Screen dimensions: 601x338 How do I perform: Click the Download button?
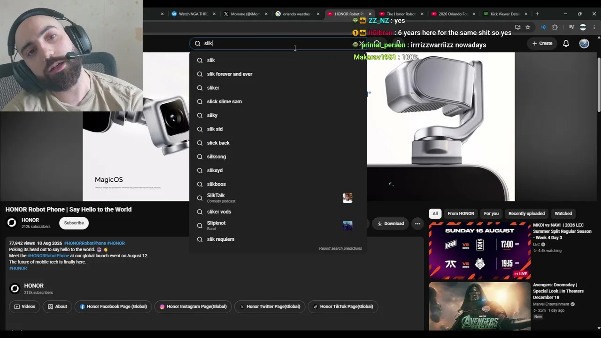point(391,223)
